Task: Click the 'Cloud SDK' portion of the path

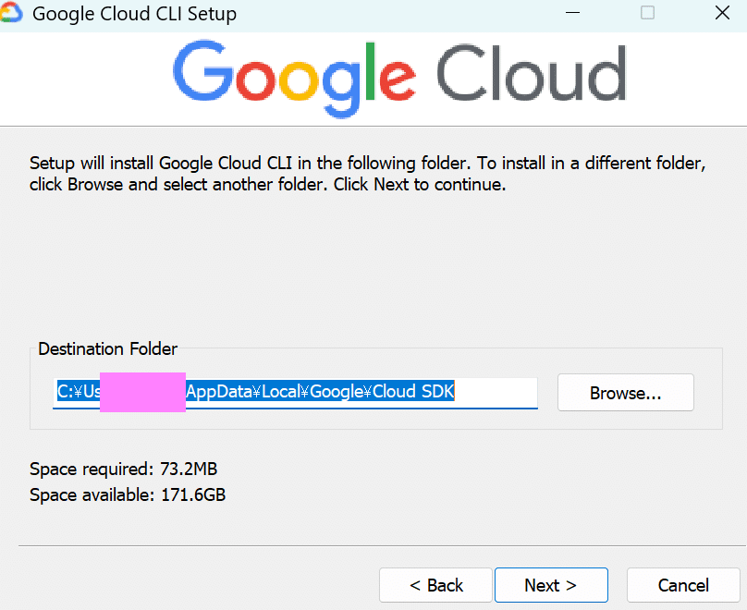Action: 418,391
